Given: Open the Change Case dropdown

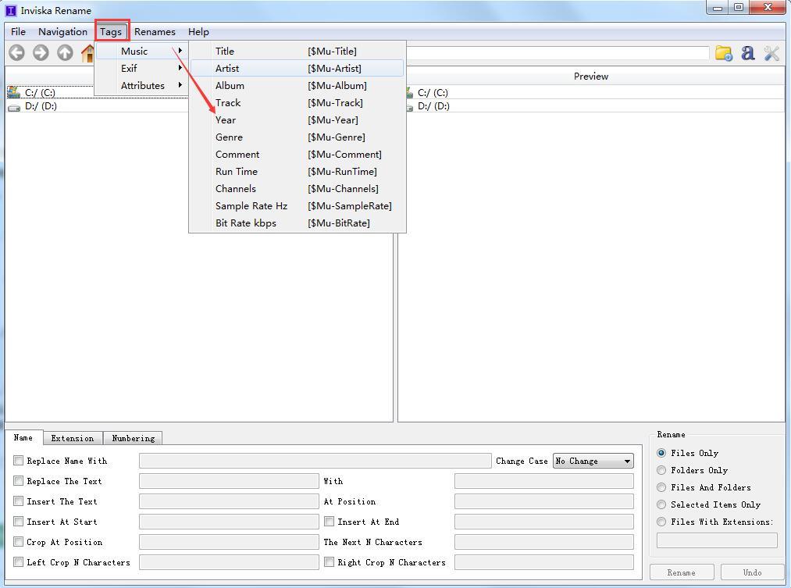Looking at the screenshot, I should coord(593,461).
